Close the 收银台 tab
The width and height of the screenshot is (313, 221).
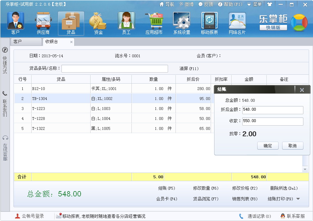click(71, 42)
